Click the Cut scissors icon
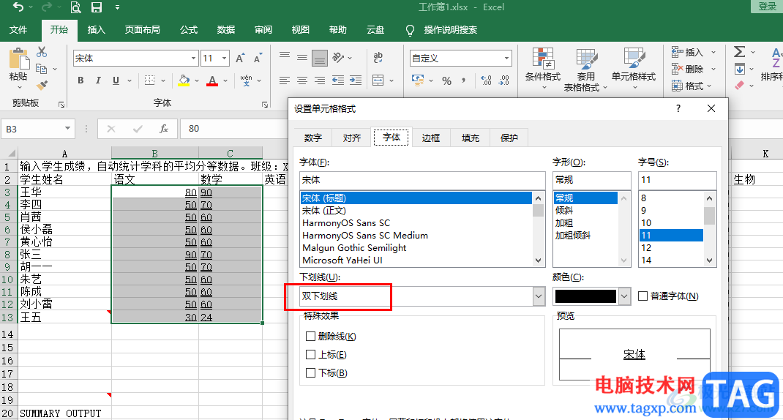This screenshot has height=420, width=783. pyautogui.click(x=42, y=52)
